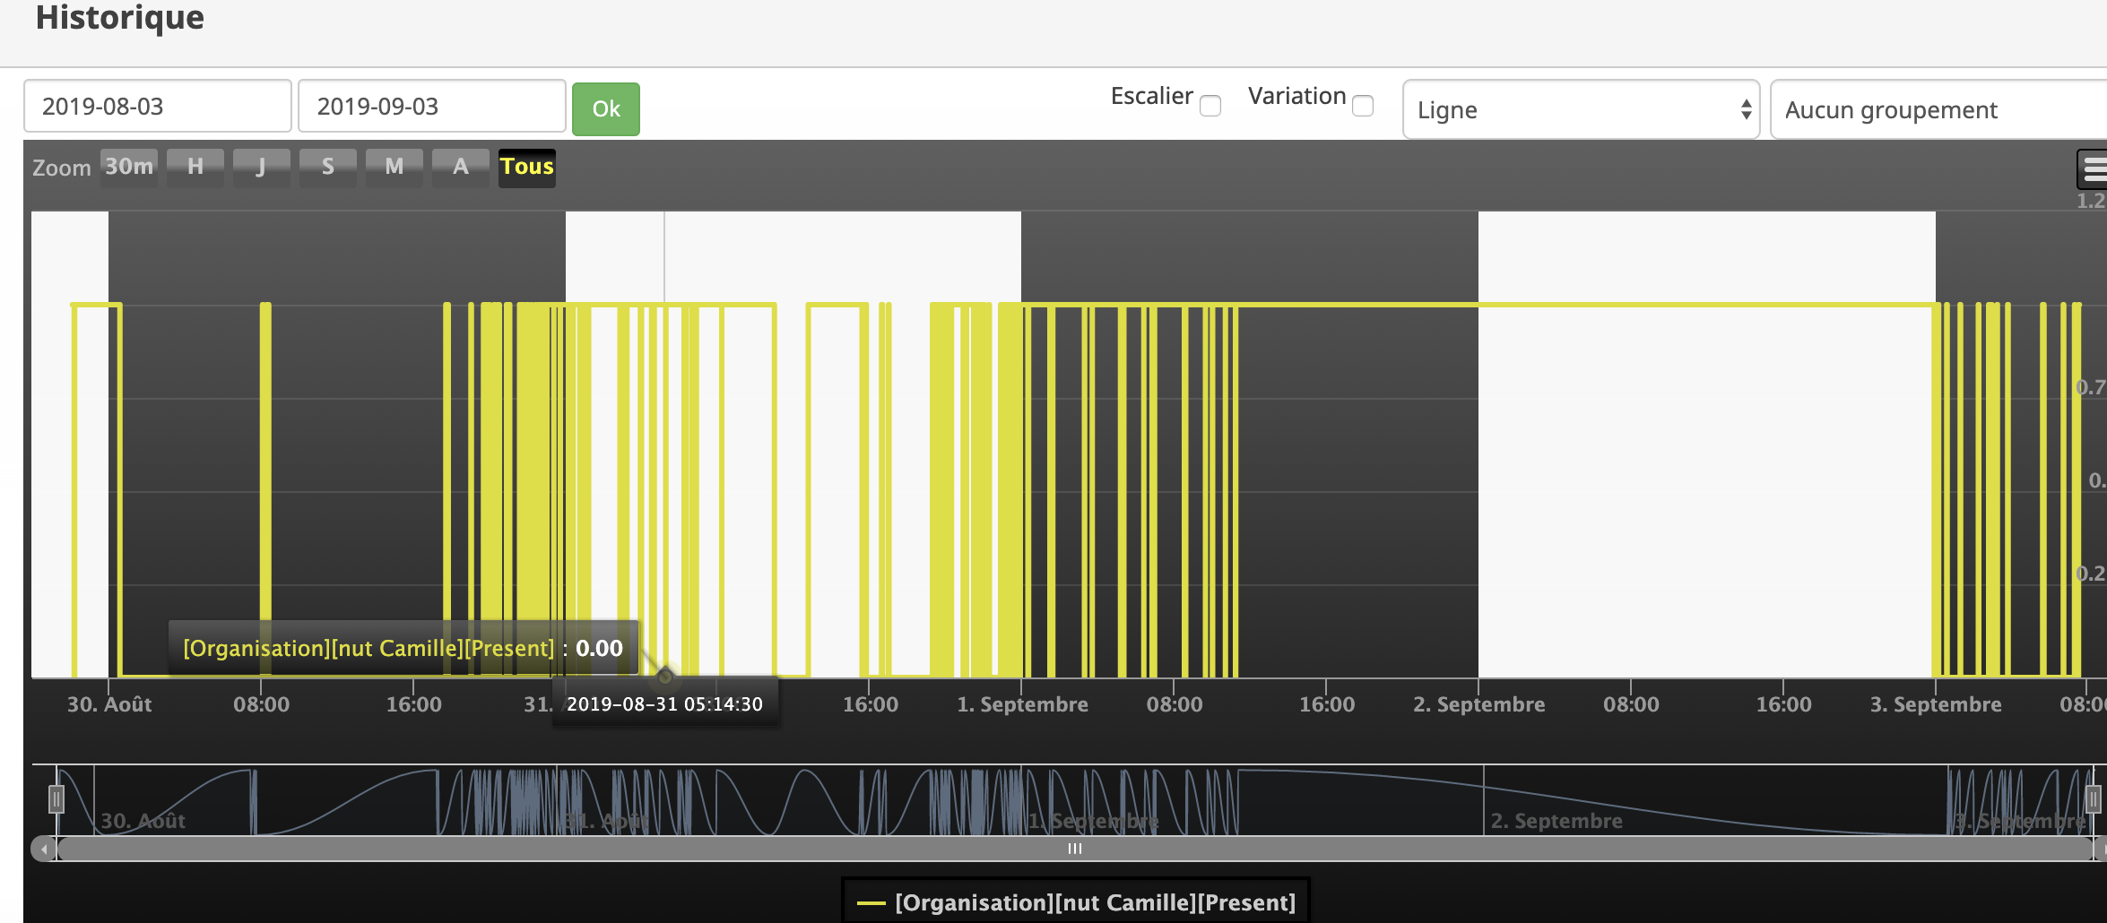Focus the start date field 2019-08-03
The image size is (2107, 923).
[158, 106]
